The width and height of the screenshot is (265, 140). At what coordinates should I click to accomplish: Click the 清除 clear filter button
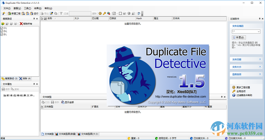pyautogui.click(x=94, y=13)
